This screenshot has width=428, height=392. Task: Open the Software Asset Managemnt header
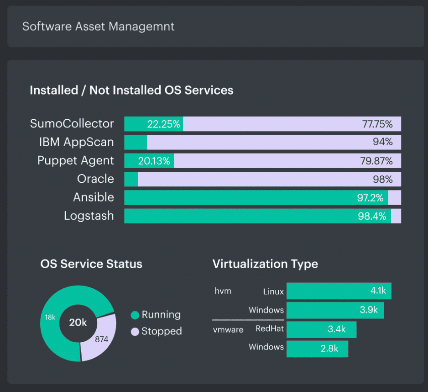pos(99,26)
